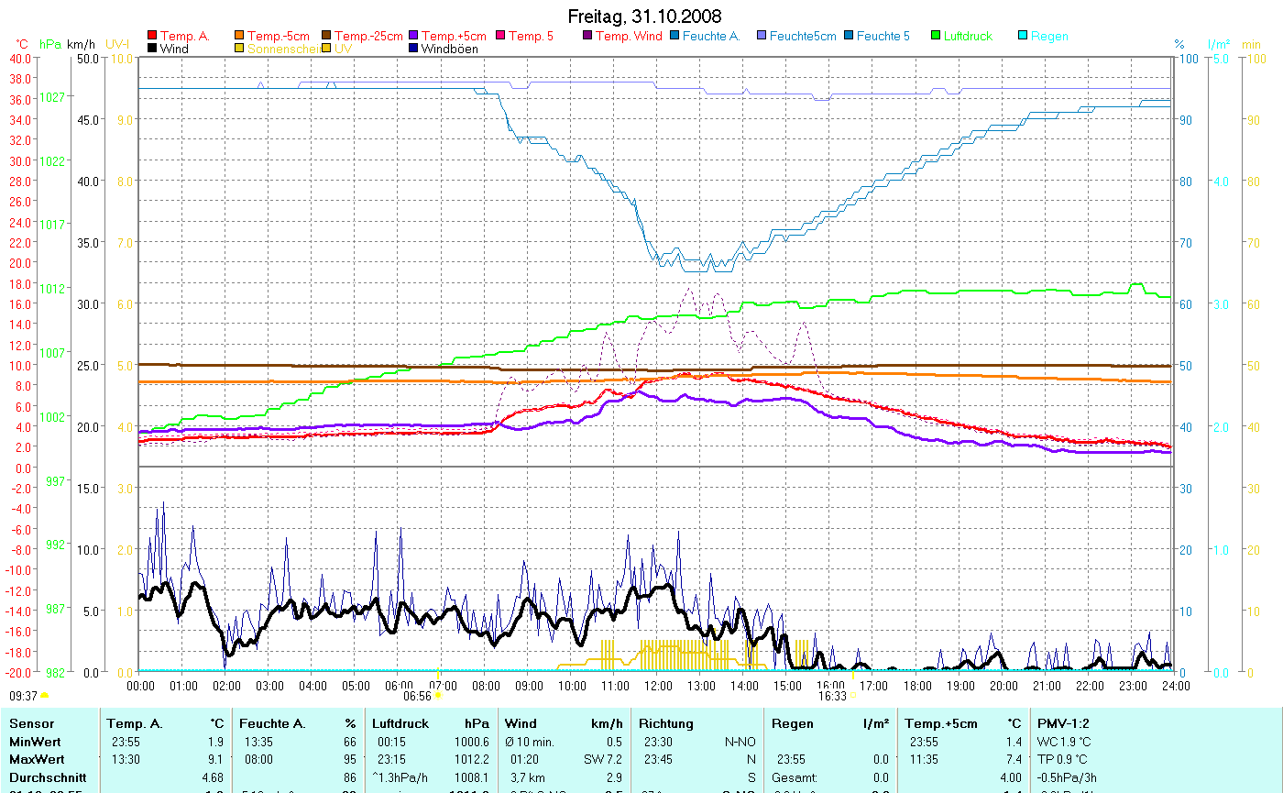1283x793 pixels.
Task: Click the orange Temp.-5cm legend square
Action: 240,37
